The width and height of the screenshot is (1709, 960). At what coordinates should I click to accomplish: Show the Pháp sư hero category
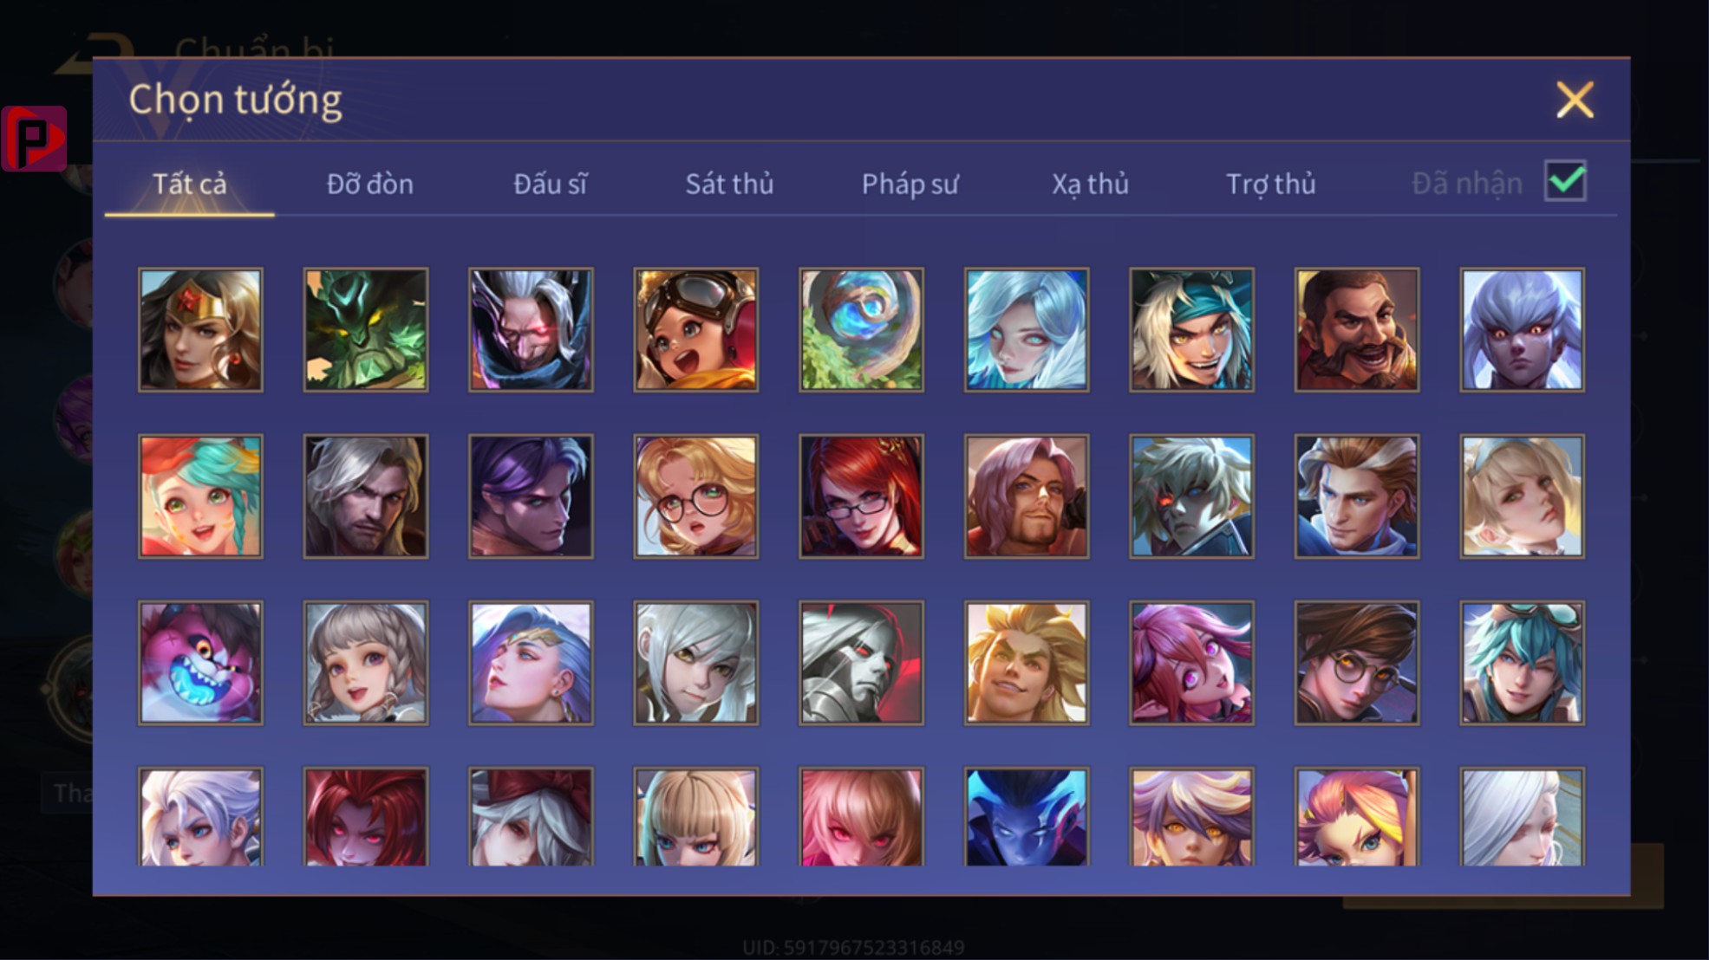[x=910, y=184]
